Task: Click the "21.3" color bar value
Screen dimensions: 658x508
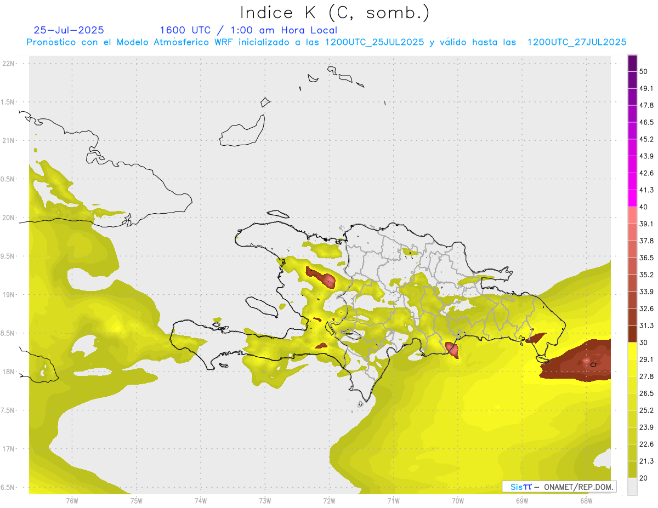Action: 646,461
